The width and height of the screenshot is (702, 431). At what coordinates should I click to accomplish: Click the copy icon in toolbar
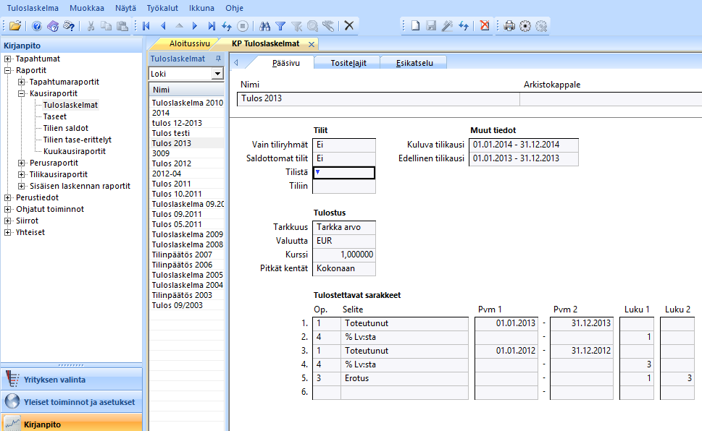click(x=106, y=26)
